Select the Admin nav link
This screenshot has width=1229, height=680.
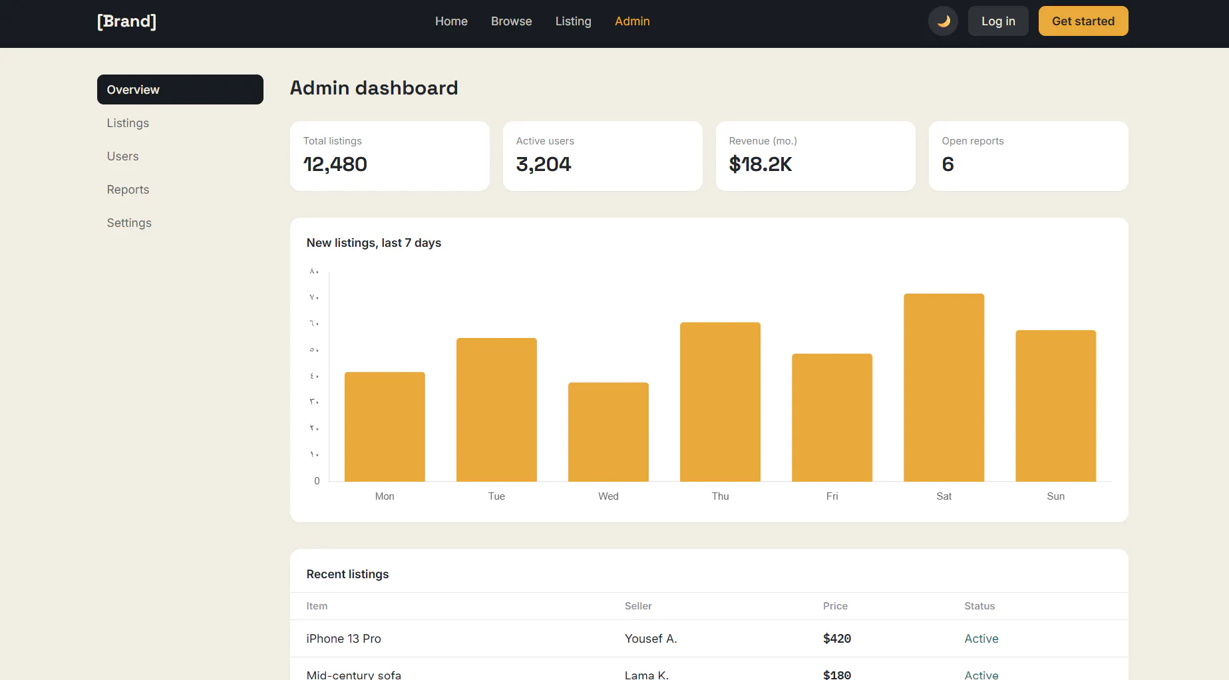coord(632,21)
